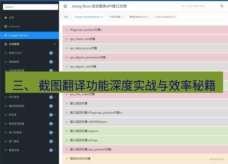Viewport: 228px width, 164px height.
Task: Toggle the sidebar collapse menu icon
Action: coord(65,6)
